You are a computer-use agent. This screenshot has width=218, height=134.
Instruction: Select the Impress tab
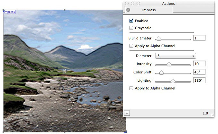click(x=149, y=10)
